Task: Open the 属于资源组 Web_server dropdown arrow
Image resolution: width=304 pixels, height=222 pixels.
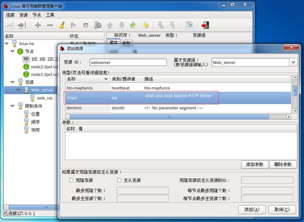Action: 293,62
